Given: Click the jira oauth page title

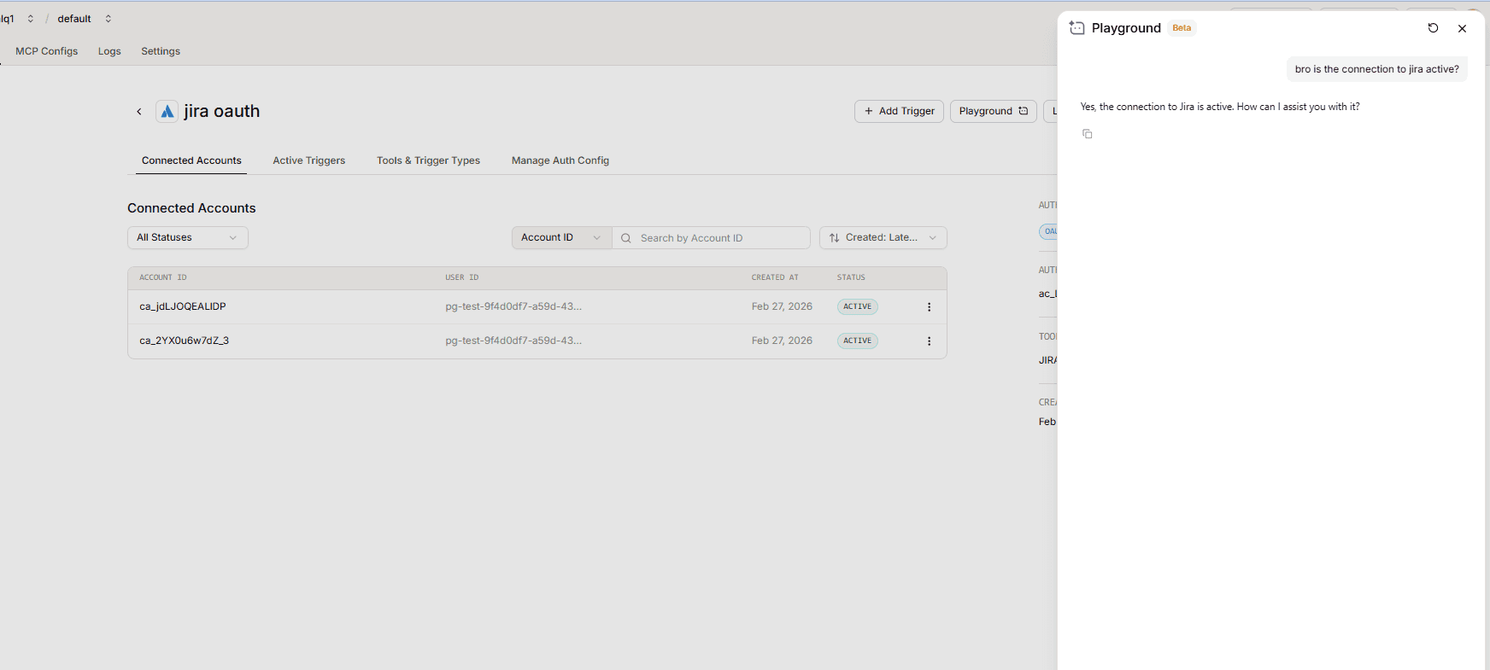Looking at the screenshot, I should (222, 112).
